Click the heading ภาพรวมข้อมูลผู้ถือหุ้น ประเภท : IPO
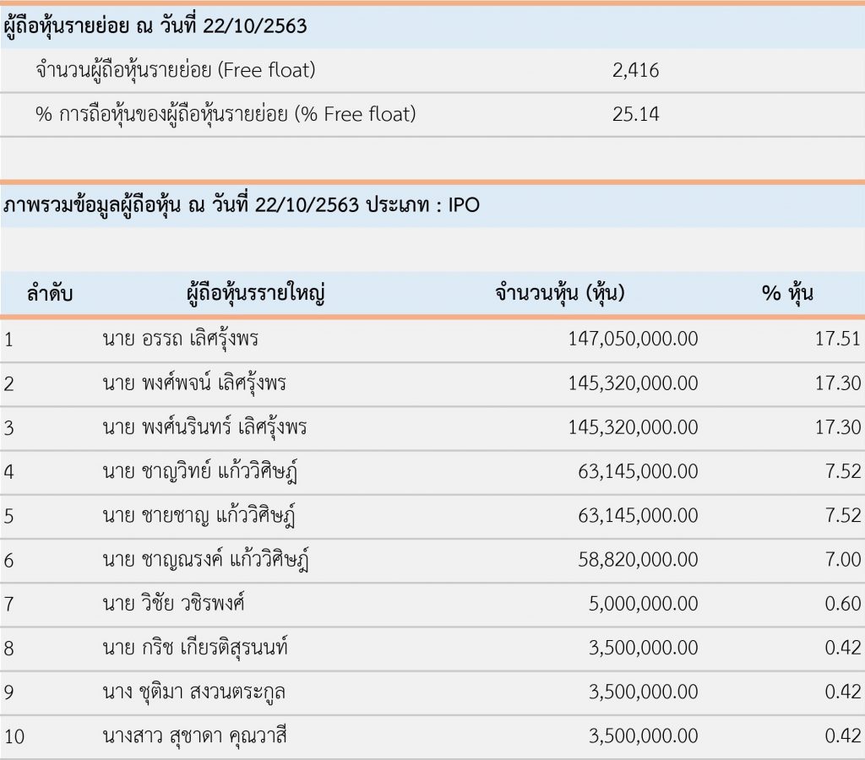This screenshot has width=865, height=760. point(241,205)
